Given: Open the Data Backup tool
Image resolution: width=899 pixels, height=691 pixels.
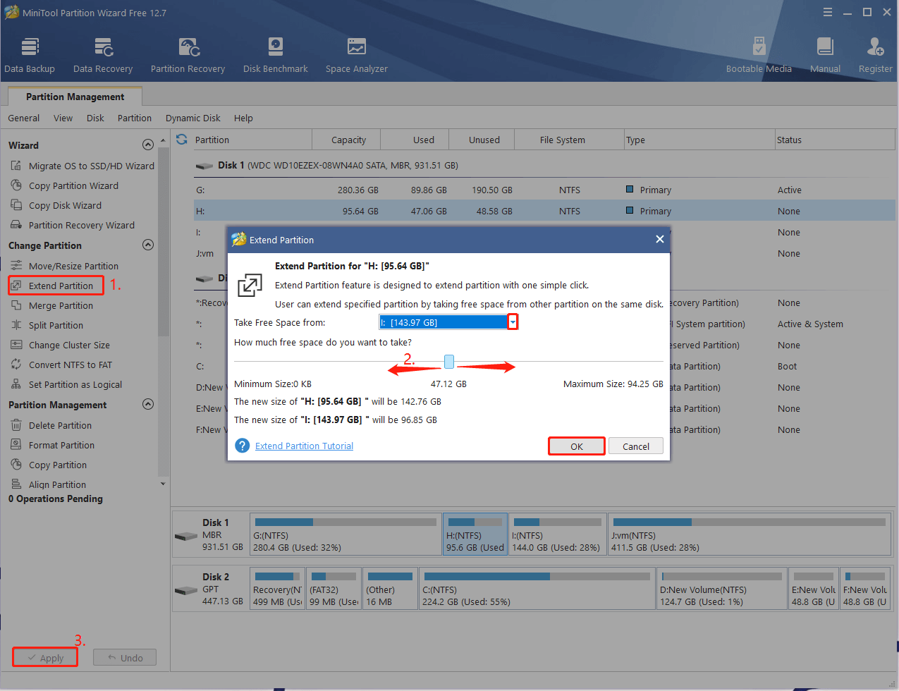Looking at the screenshot, I should (30, 55).
